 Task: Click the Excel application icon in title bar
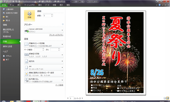click(x=1, y=2)
